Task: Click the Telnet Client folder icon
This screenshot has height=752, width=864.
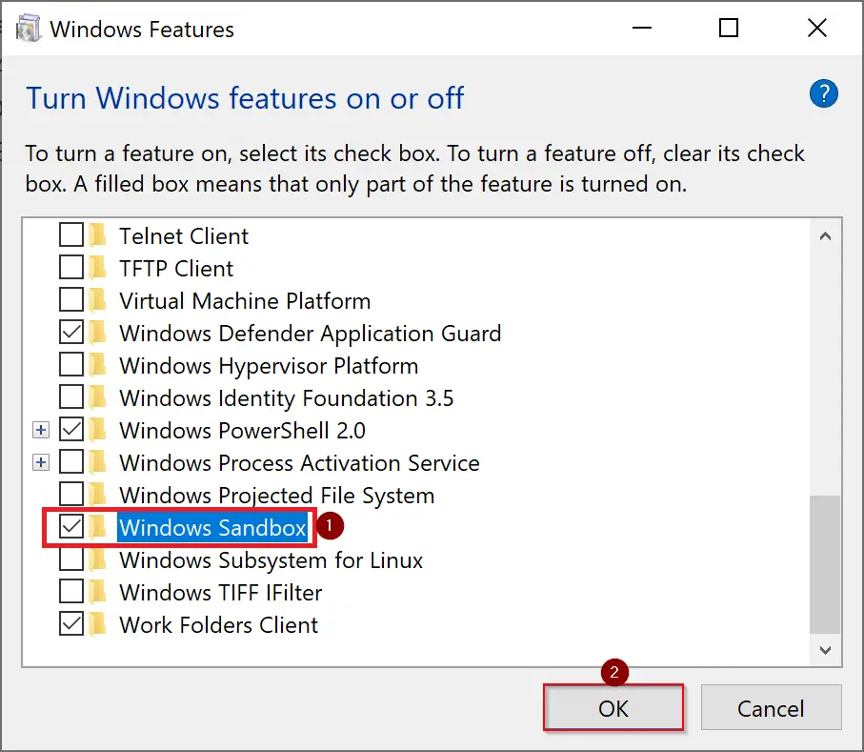Action: pos(97,235)
